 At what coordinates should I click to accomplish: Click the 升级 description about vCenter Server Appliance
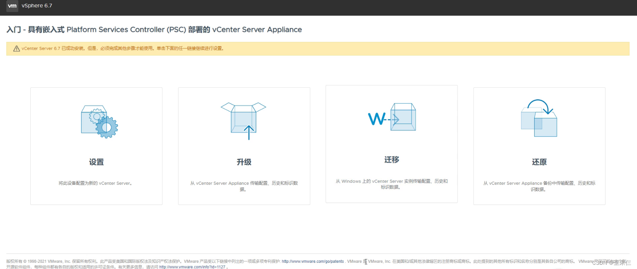(x=244, y=186)
